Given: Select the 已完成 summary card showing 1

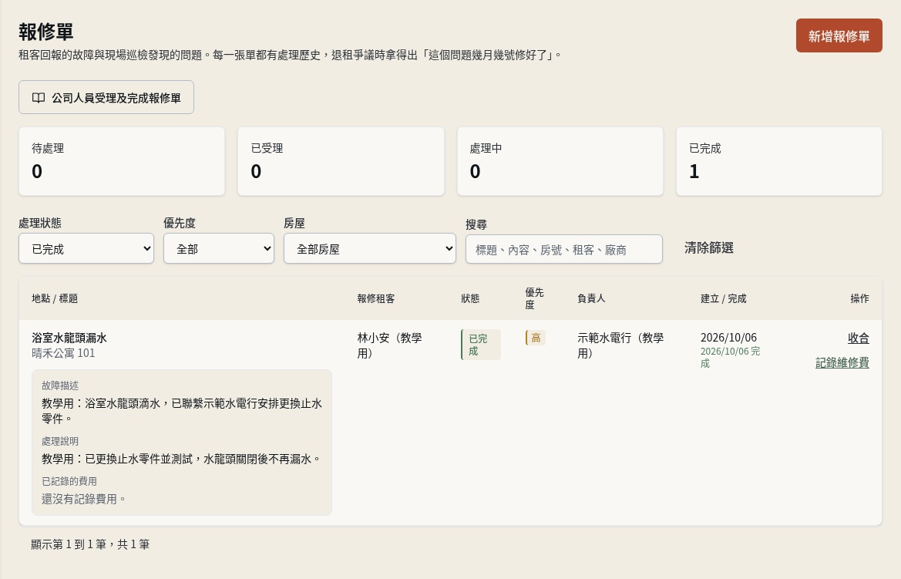Looking at the screenshot, I should click(779, 162).
